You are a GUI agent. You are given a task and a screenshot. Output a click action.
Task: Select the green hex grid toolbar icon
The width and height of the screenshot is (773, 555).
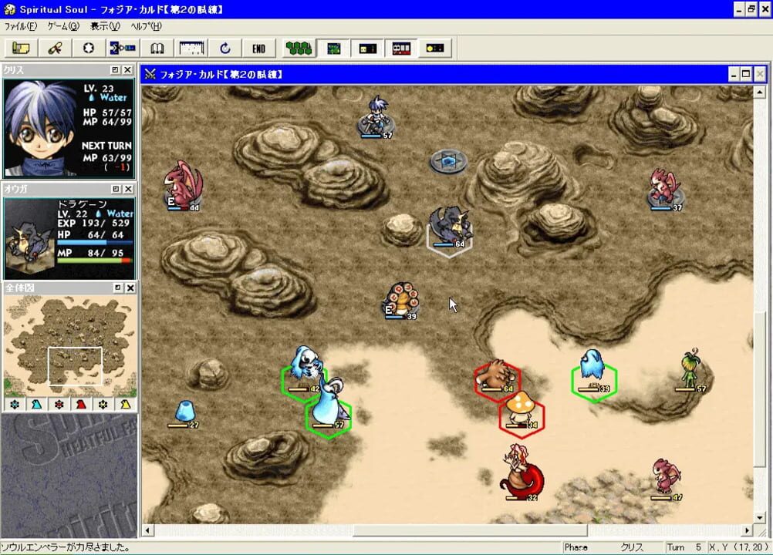pyautogui.click(x=335, y=48)
